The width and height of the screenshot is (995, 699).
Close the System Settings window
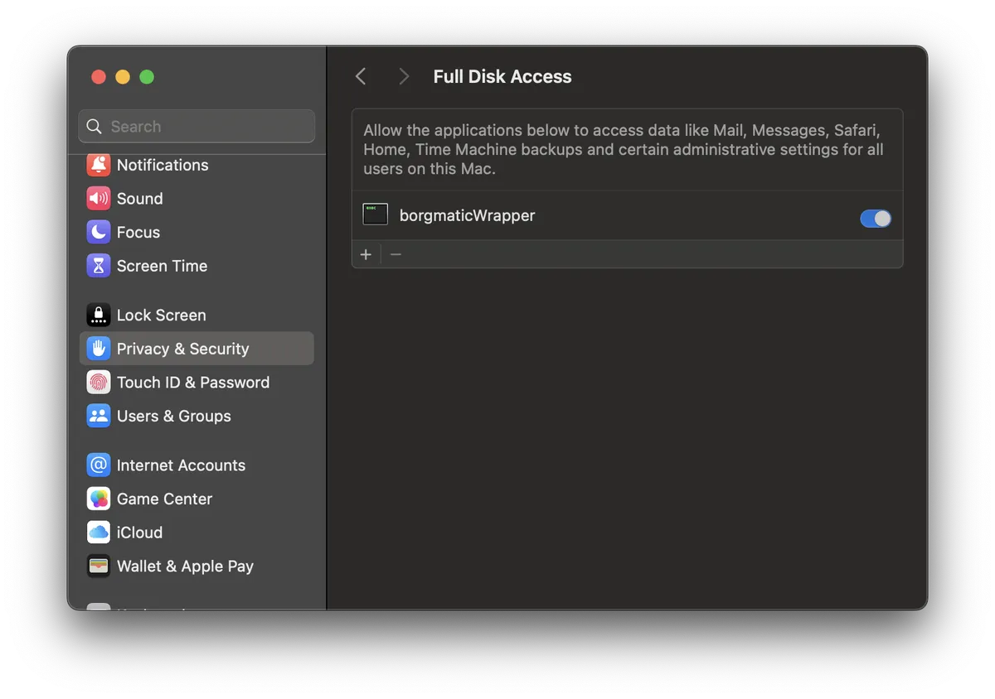[99, 77]
